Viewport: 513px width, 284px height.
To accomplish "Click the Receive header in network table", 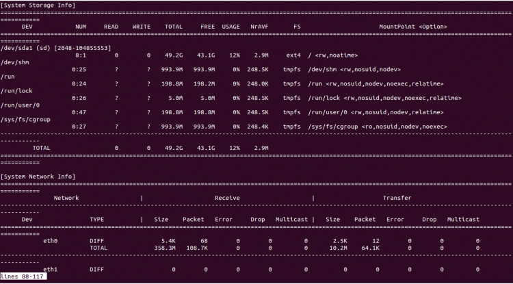I will coord(227,198).
